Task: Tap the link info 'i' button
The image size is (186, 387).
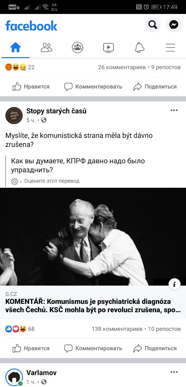Action: 175,284
